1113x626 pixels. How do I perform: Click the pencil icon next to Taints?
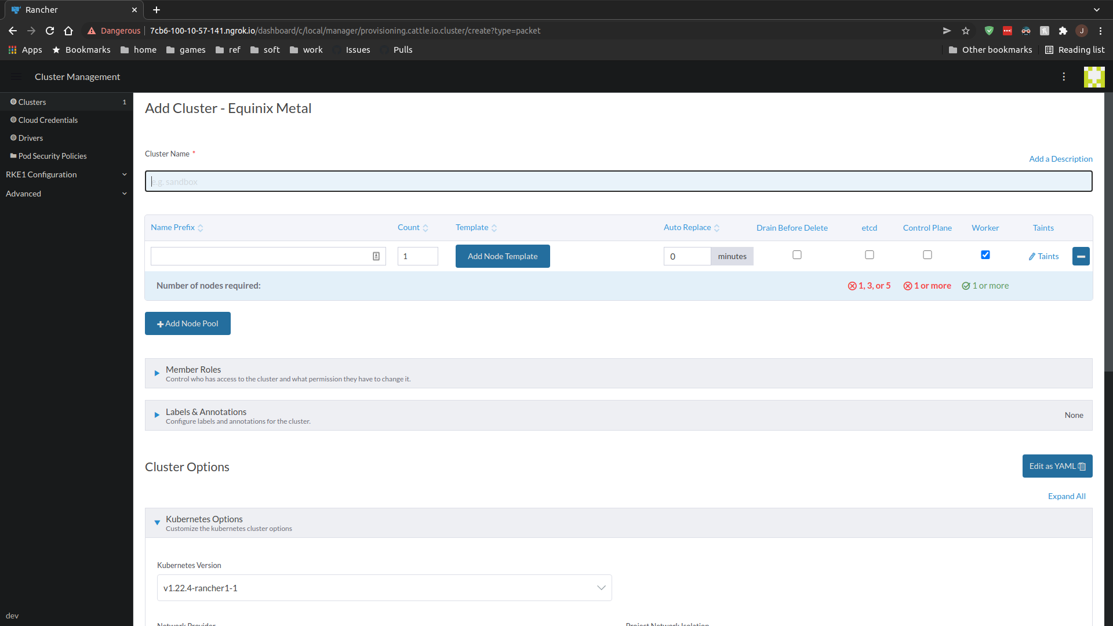1032,256
